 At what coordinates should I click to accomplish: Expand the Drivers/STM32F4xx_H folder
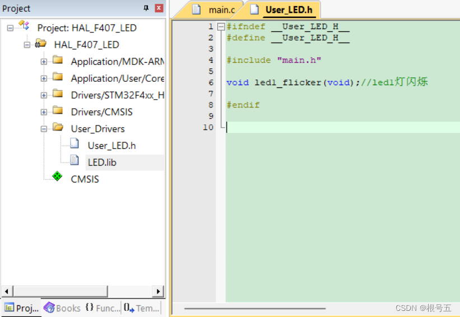click(44, 95)
